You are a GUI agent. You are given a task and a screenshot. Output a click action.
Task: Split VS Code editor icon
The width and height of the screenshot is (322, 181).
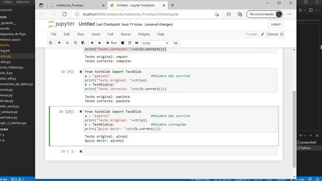pos(311,10)
